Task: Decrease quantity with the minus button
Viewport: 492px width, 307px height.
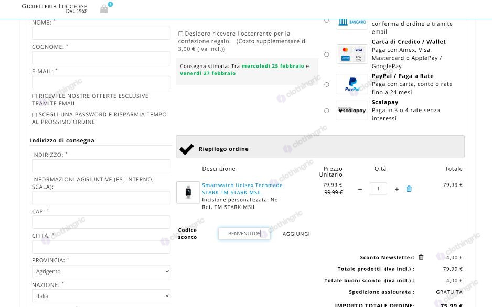Action: [360, 189]
